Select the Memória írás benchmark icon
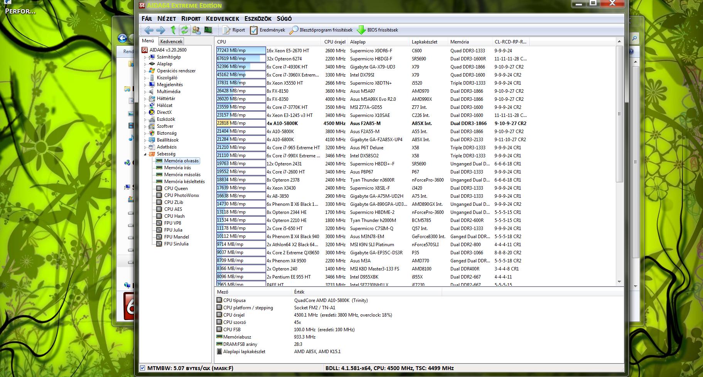The height and width of the screenshot is (377, 703). point(159,168)
